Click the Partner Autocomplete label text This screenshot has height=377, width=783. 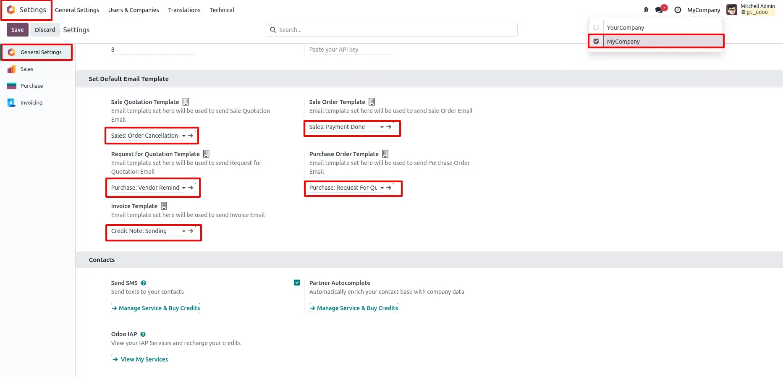(340, 283)
